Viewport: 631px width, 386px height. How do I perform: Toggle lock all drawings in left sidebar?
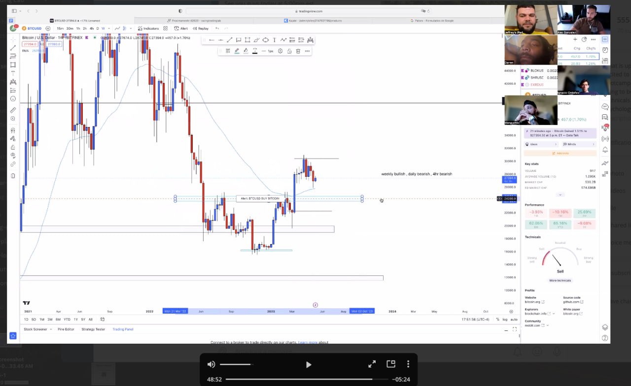coord(13,147)
